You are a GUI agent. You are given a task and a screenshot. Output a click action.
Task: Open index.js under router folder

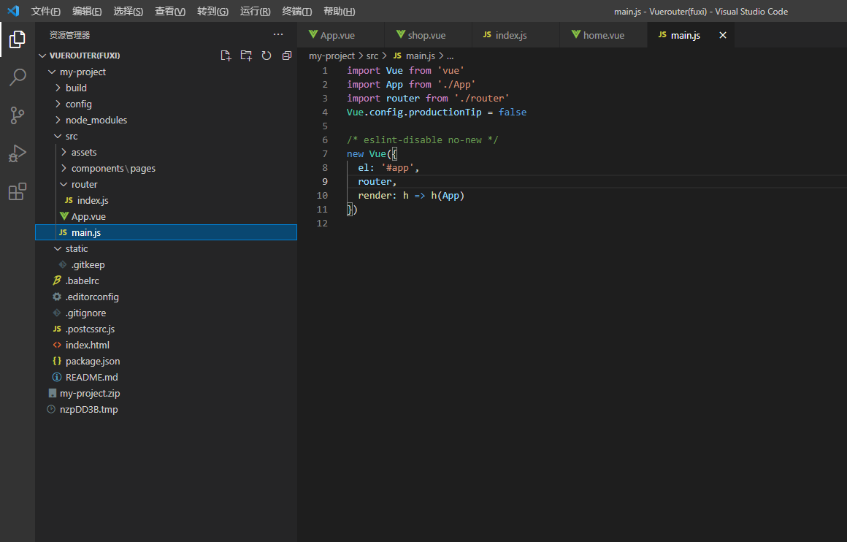(166, 200)
